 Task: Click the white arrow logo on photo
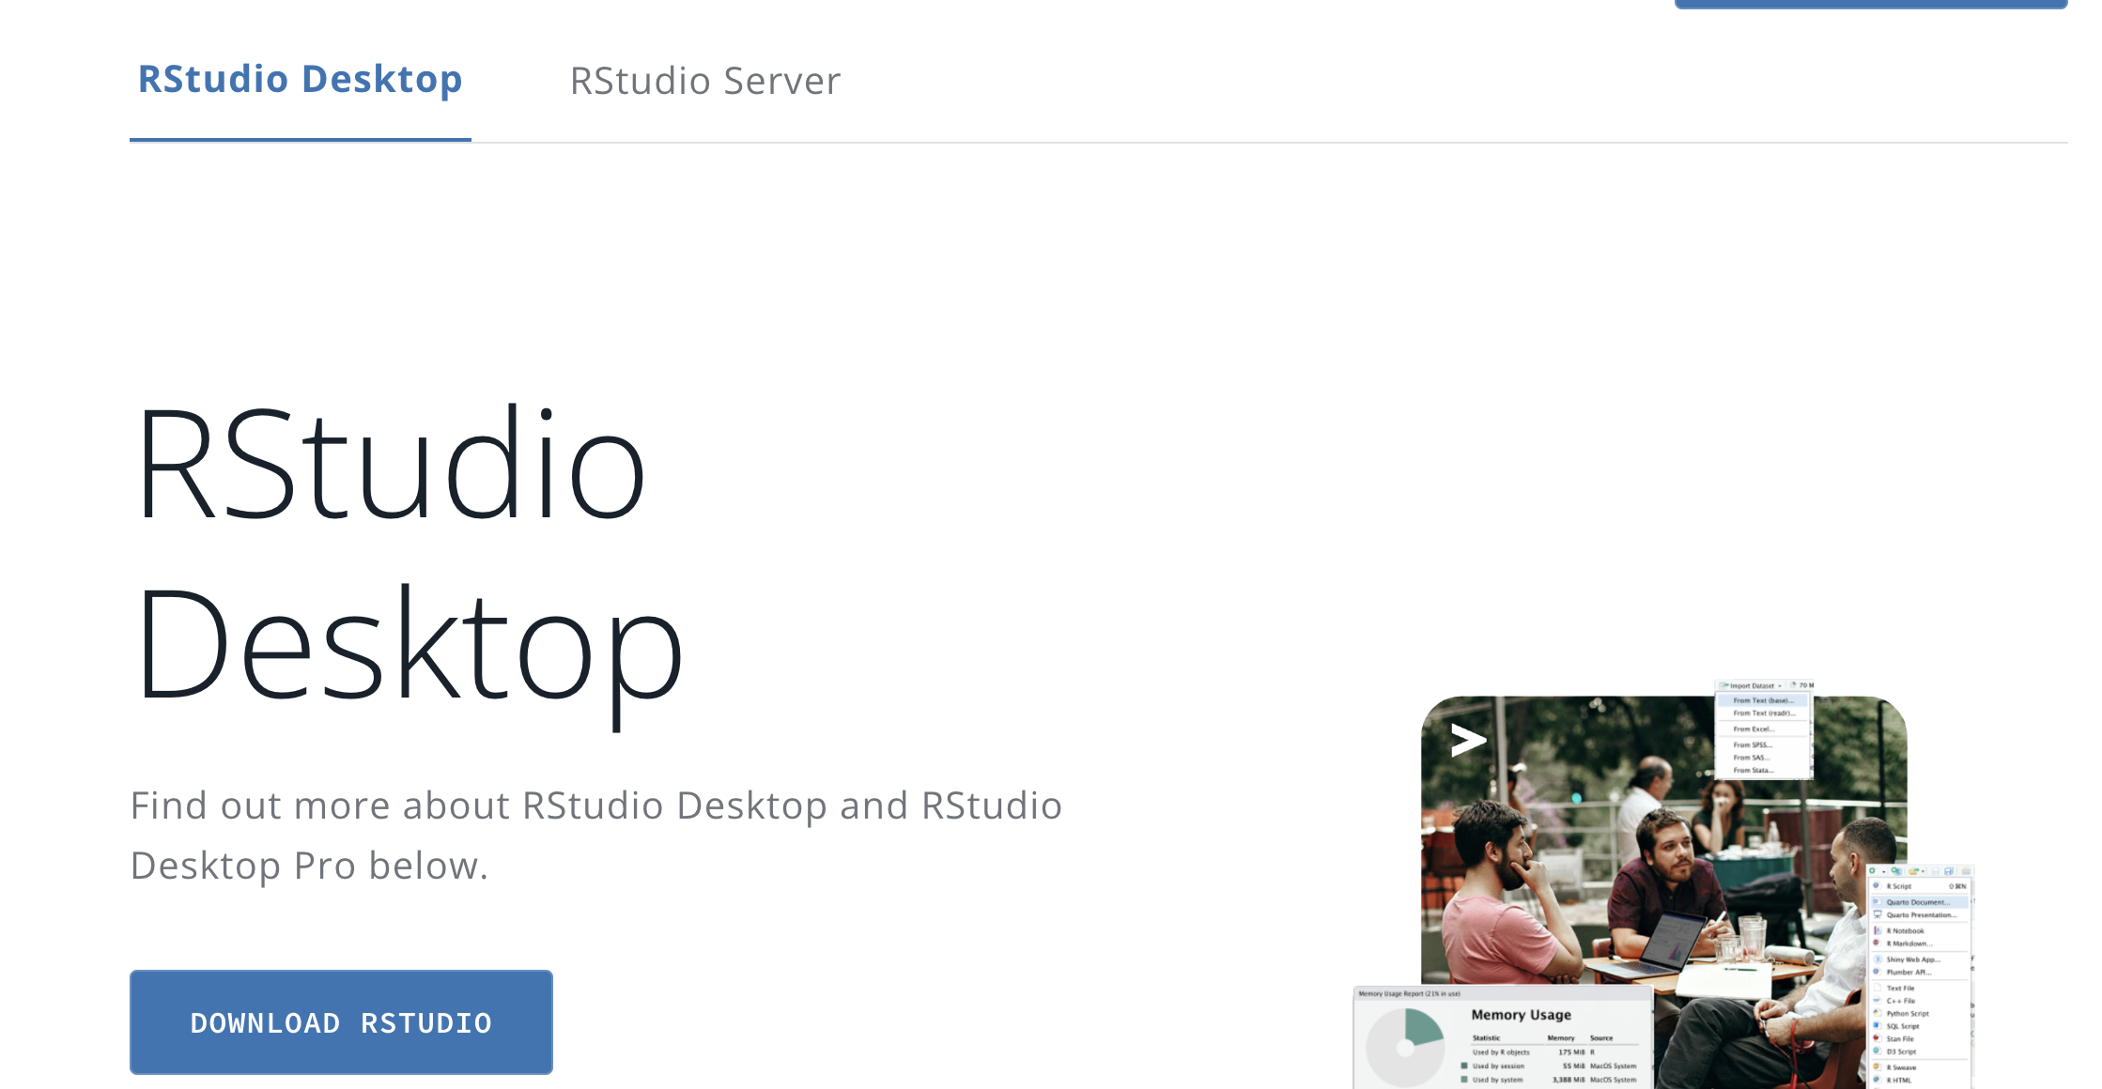[1468, 741]
